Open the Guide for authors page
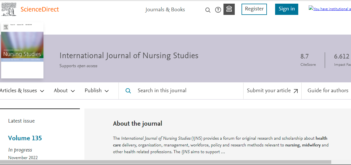Screen dimensions: 351x165 pyautogui.click(x=328, y=91)
